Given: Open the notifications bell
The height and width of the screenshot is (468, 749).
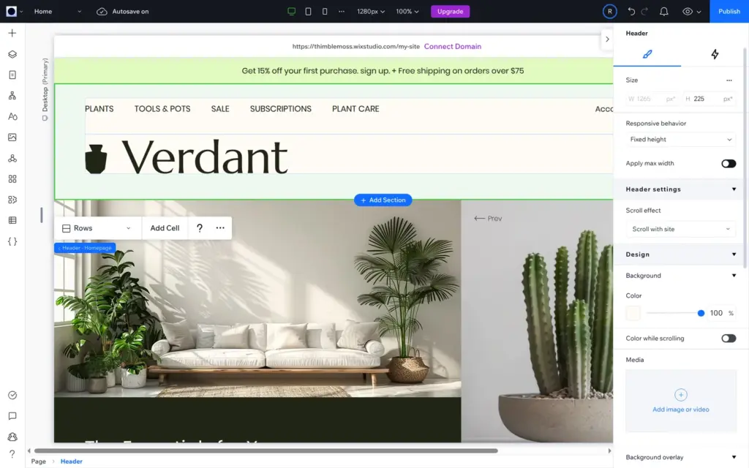Looking at the screenshot, I should click(664, 11).
